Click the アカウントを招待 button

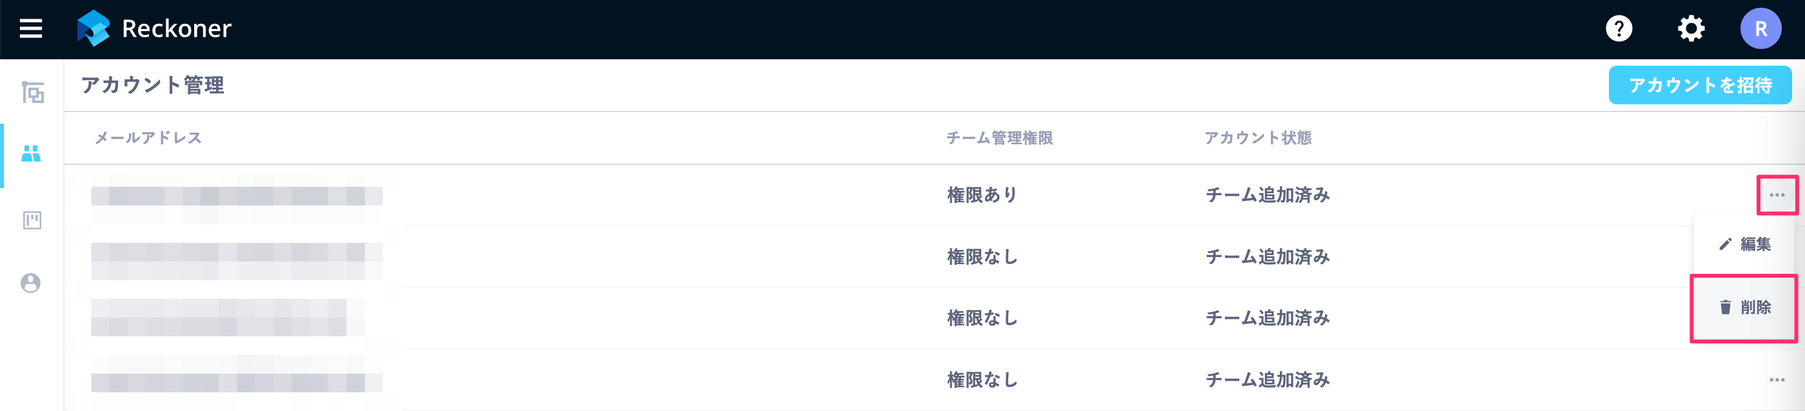(1701, 85)
